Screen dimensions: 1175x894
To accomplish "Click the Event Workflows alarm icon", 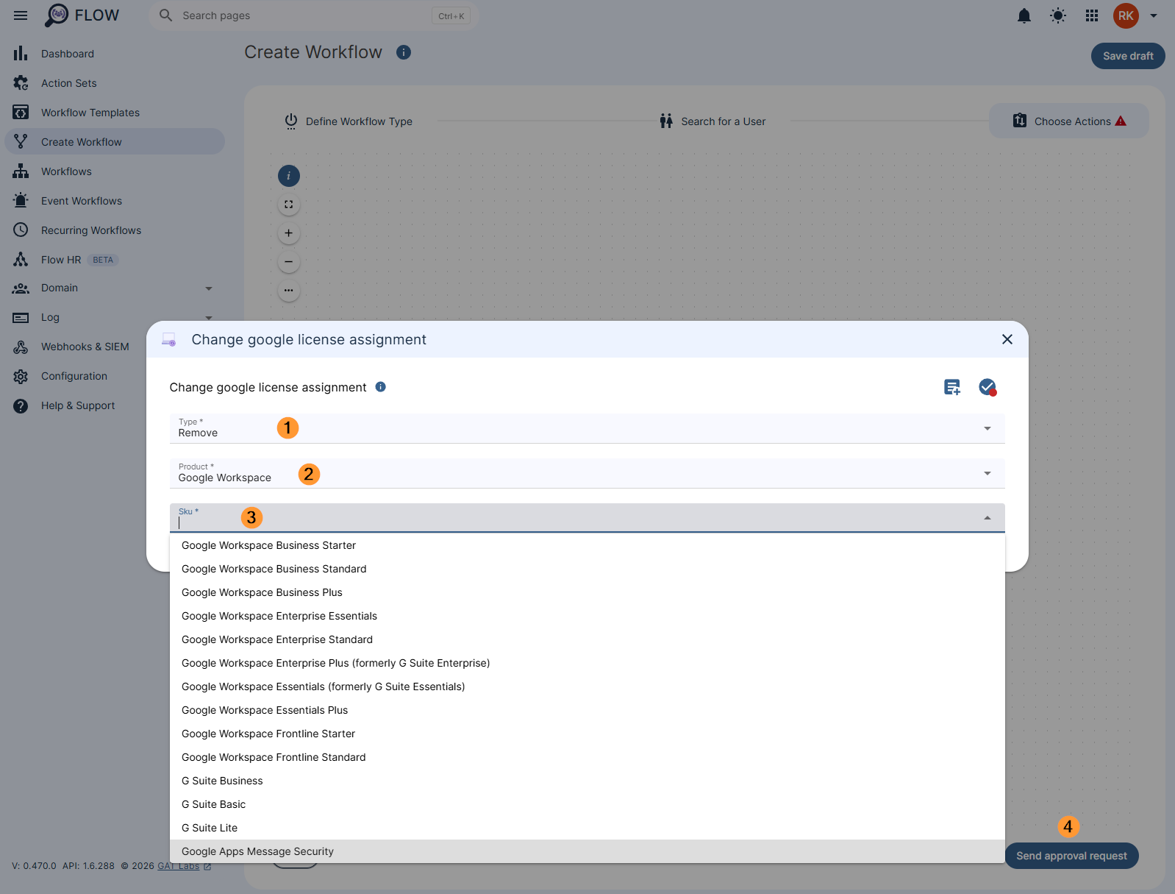I will coord(21,201).
